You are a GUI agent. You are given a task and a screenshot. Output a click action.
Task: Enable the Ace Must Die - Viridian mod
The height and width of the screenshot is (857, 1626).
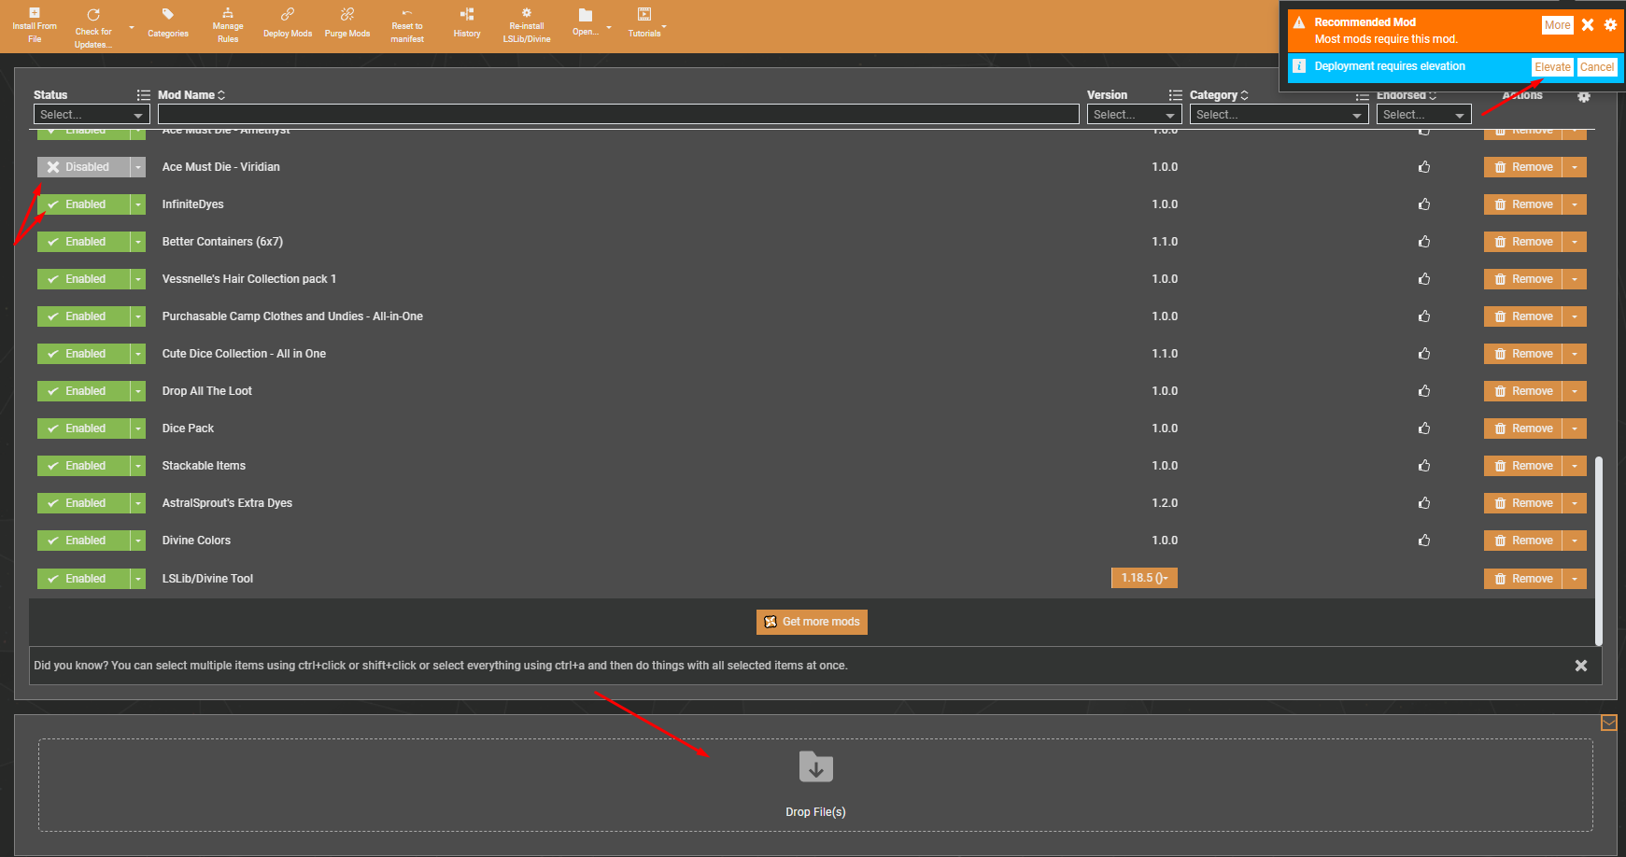84,167
